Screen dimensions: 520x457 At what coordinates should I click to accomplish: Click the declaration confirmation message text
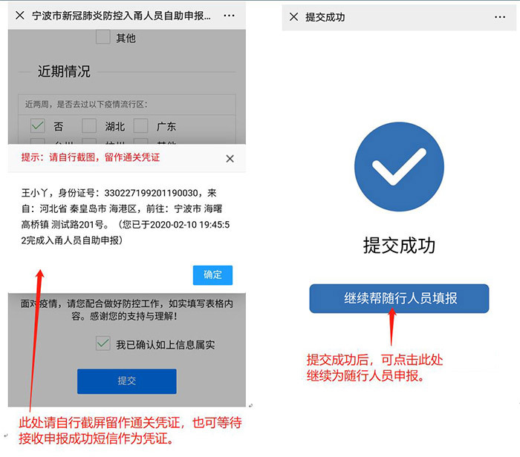tap(126, 217)
